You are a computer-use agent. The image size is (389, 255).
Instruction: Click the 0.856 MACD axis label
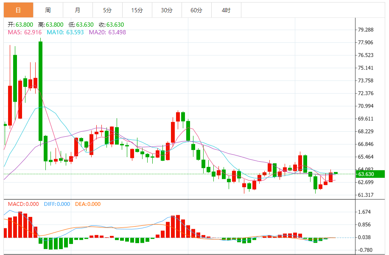[x=364, y=225]
